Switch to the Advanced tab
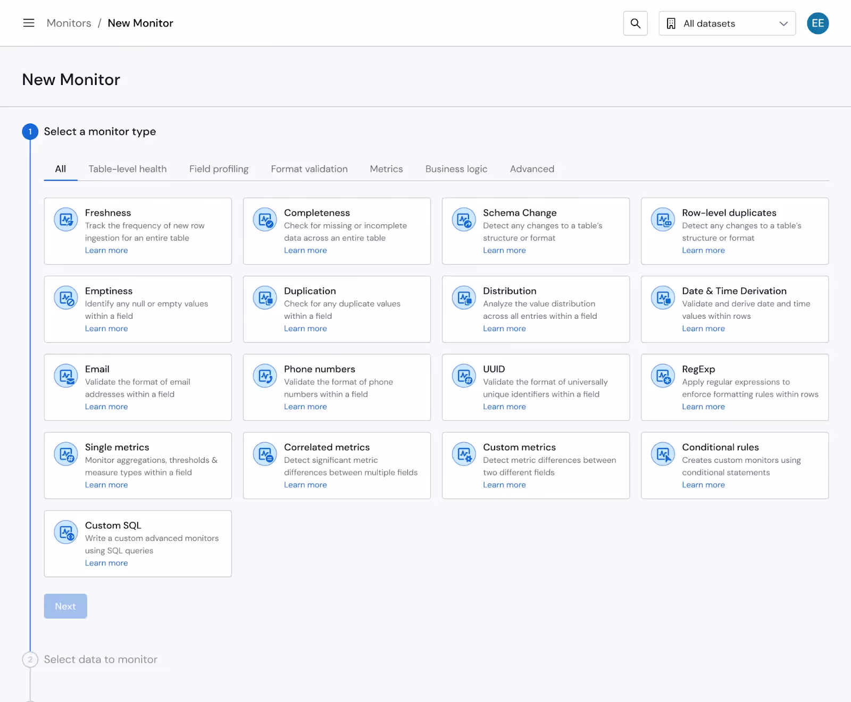851x702 pixels. coord(532,169)
